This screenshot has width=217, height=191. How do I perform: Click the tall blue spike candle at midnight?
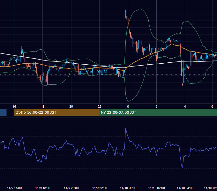click(126, 14)
